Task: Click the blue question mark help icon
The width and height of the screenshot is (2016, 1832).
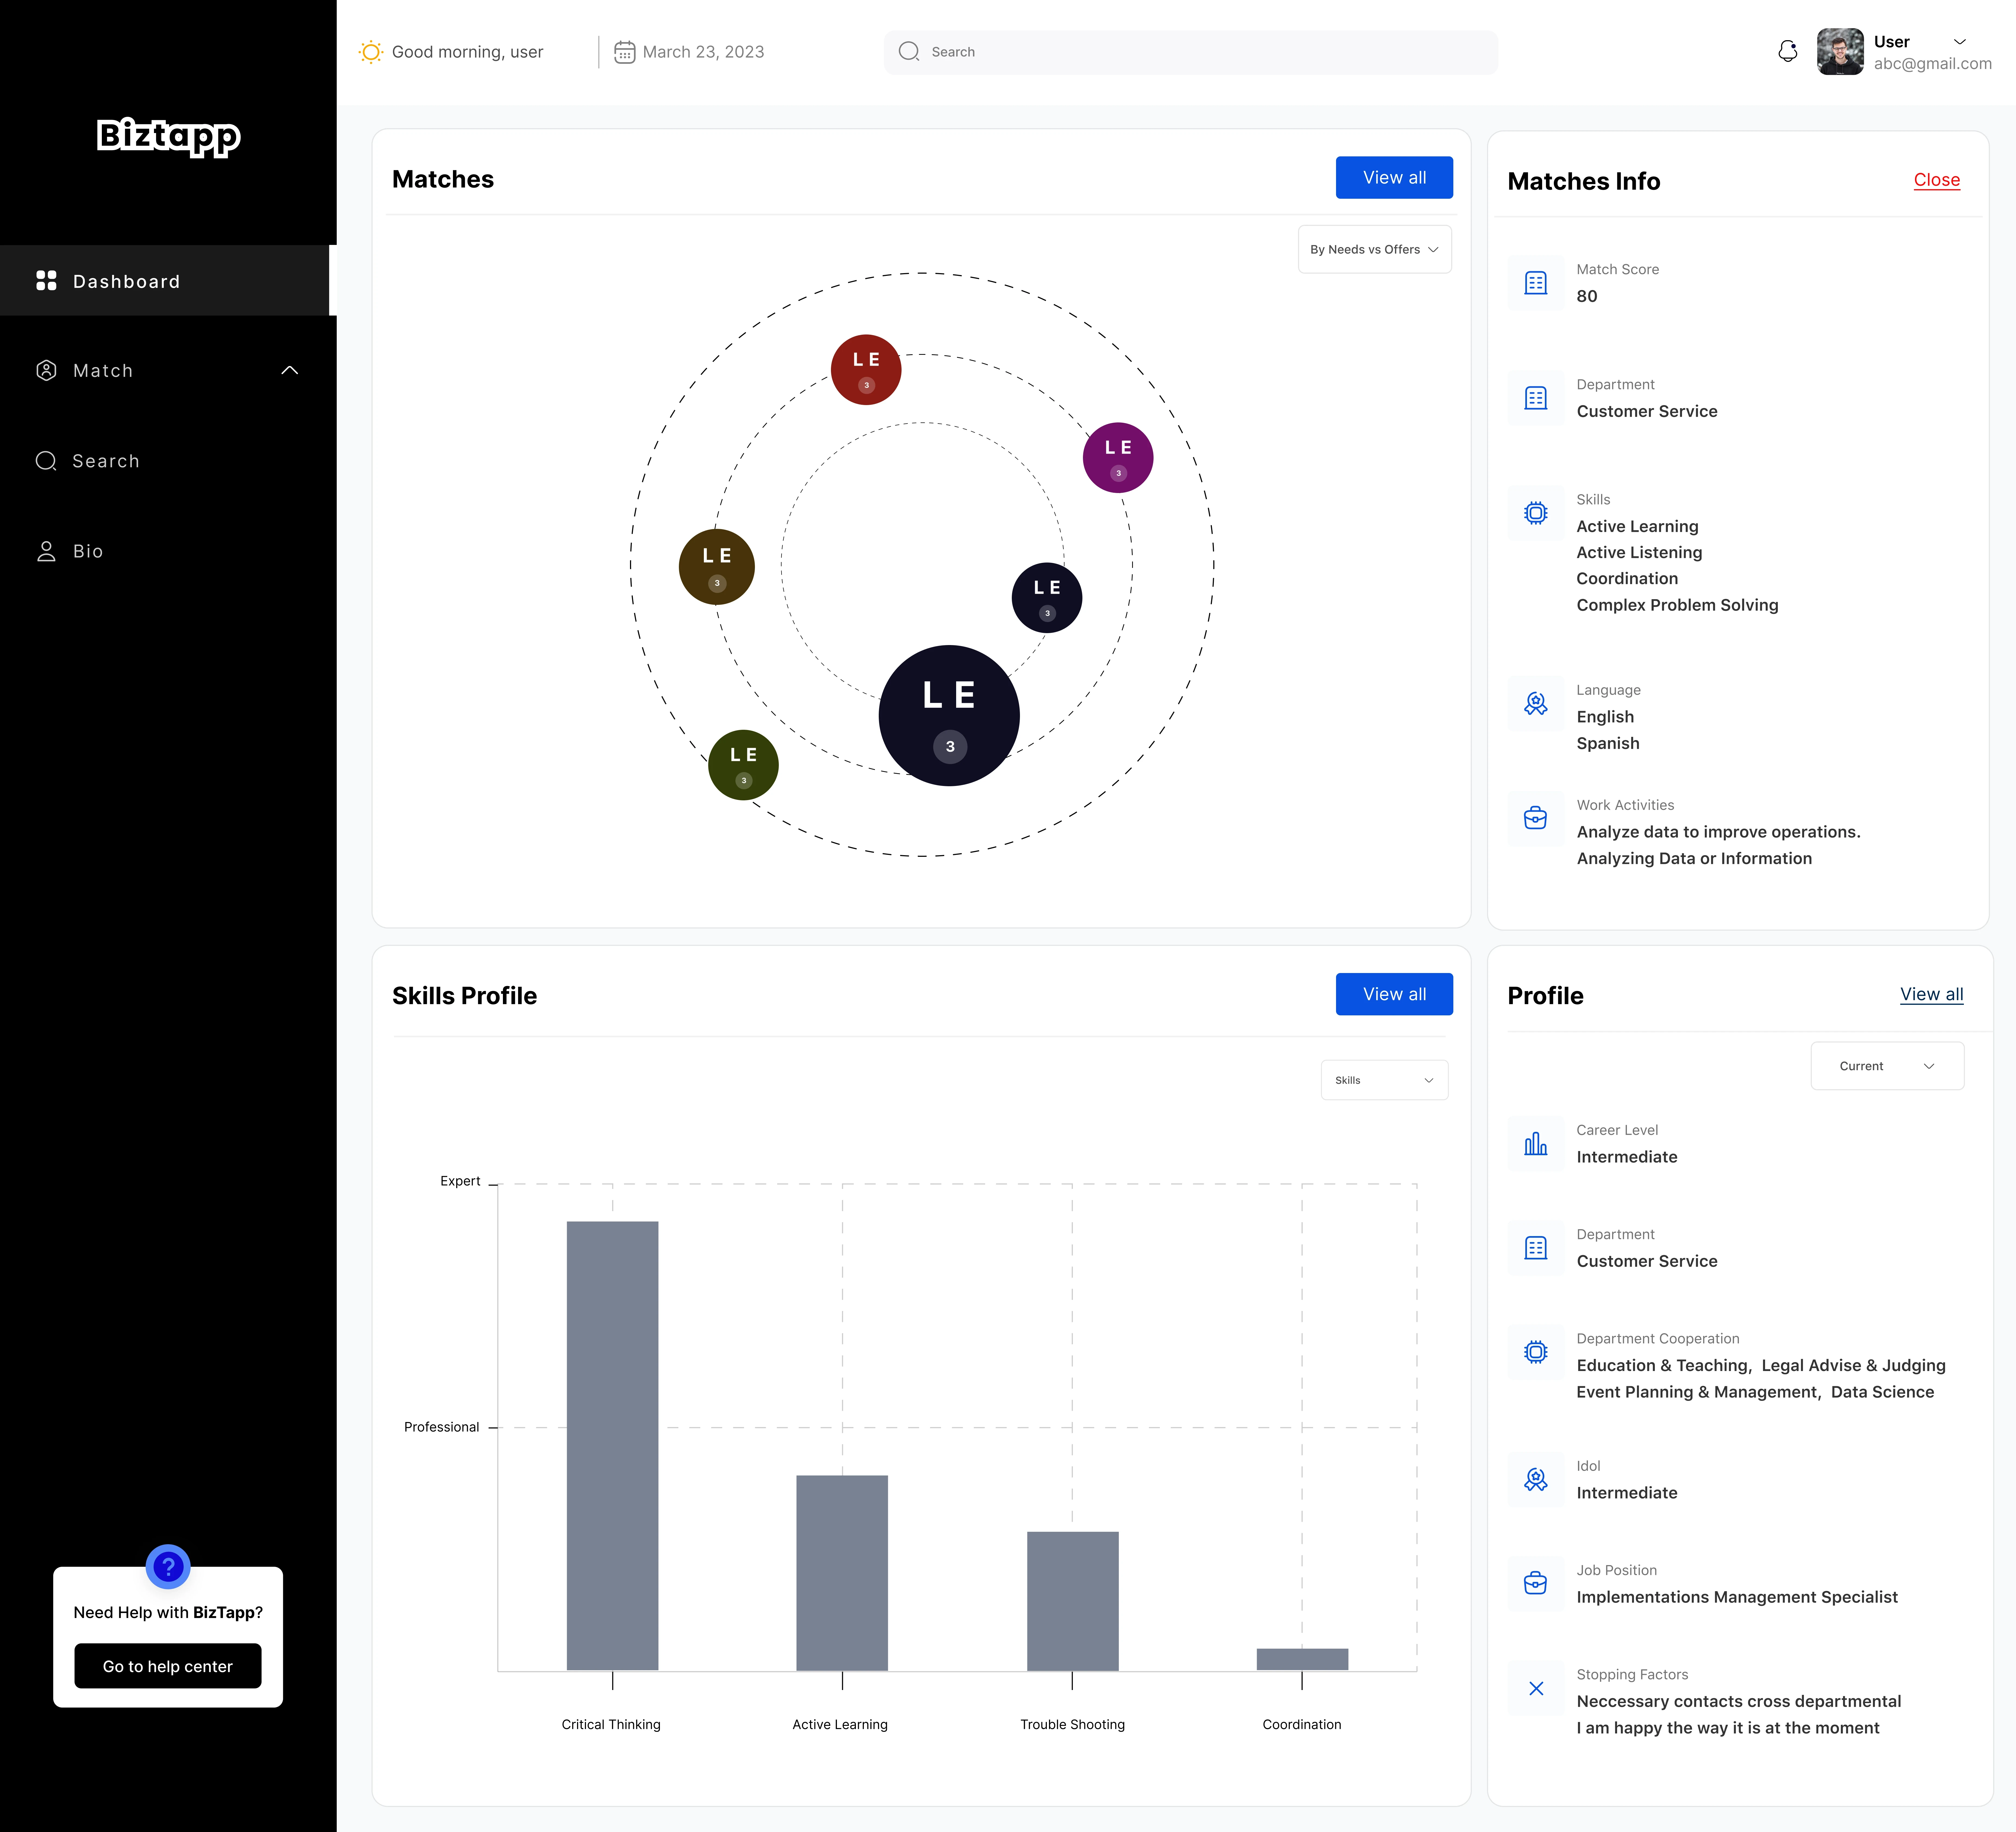Action: coord(168,1566)
